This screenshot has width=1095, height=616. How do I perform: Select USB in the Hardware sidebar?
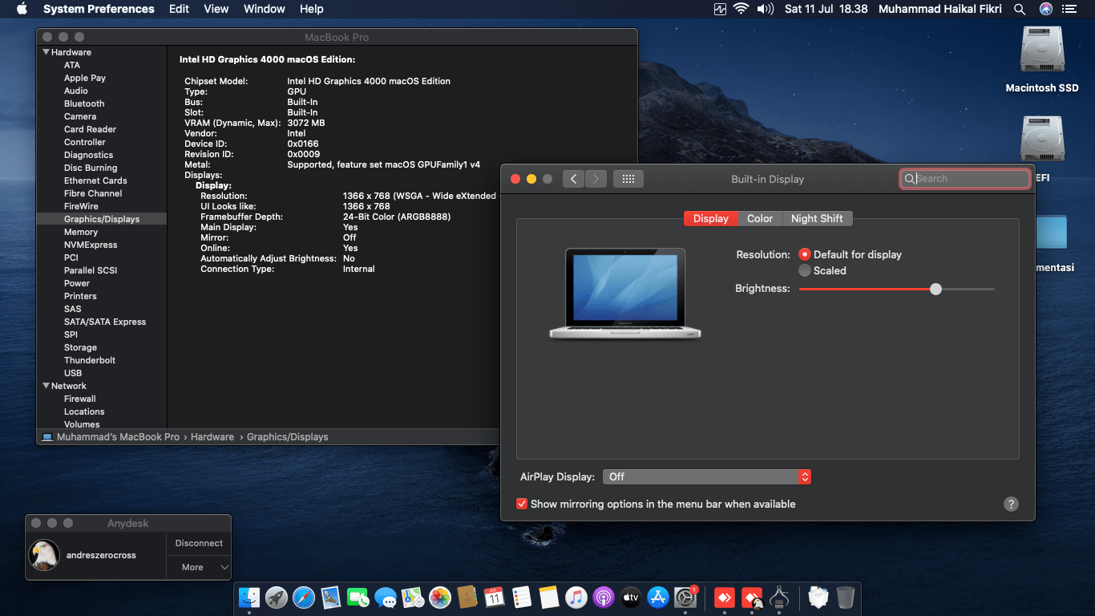pos(73,373)
